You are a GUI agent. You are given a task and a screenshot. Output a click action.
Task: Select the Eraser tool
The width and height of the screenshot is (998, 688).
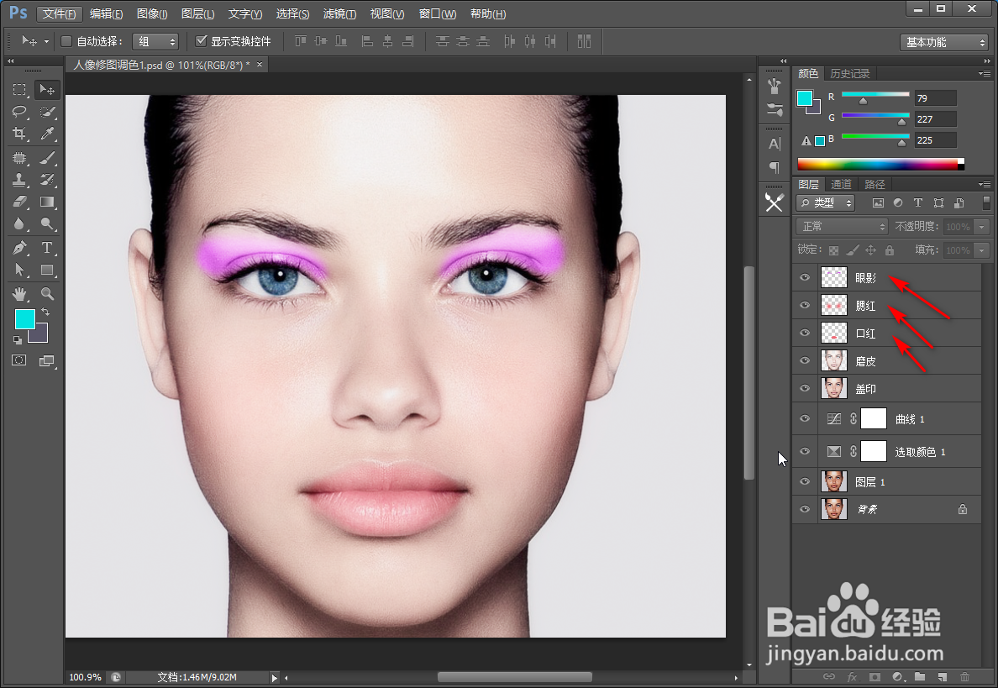[x=19, y=202]
